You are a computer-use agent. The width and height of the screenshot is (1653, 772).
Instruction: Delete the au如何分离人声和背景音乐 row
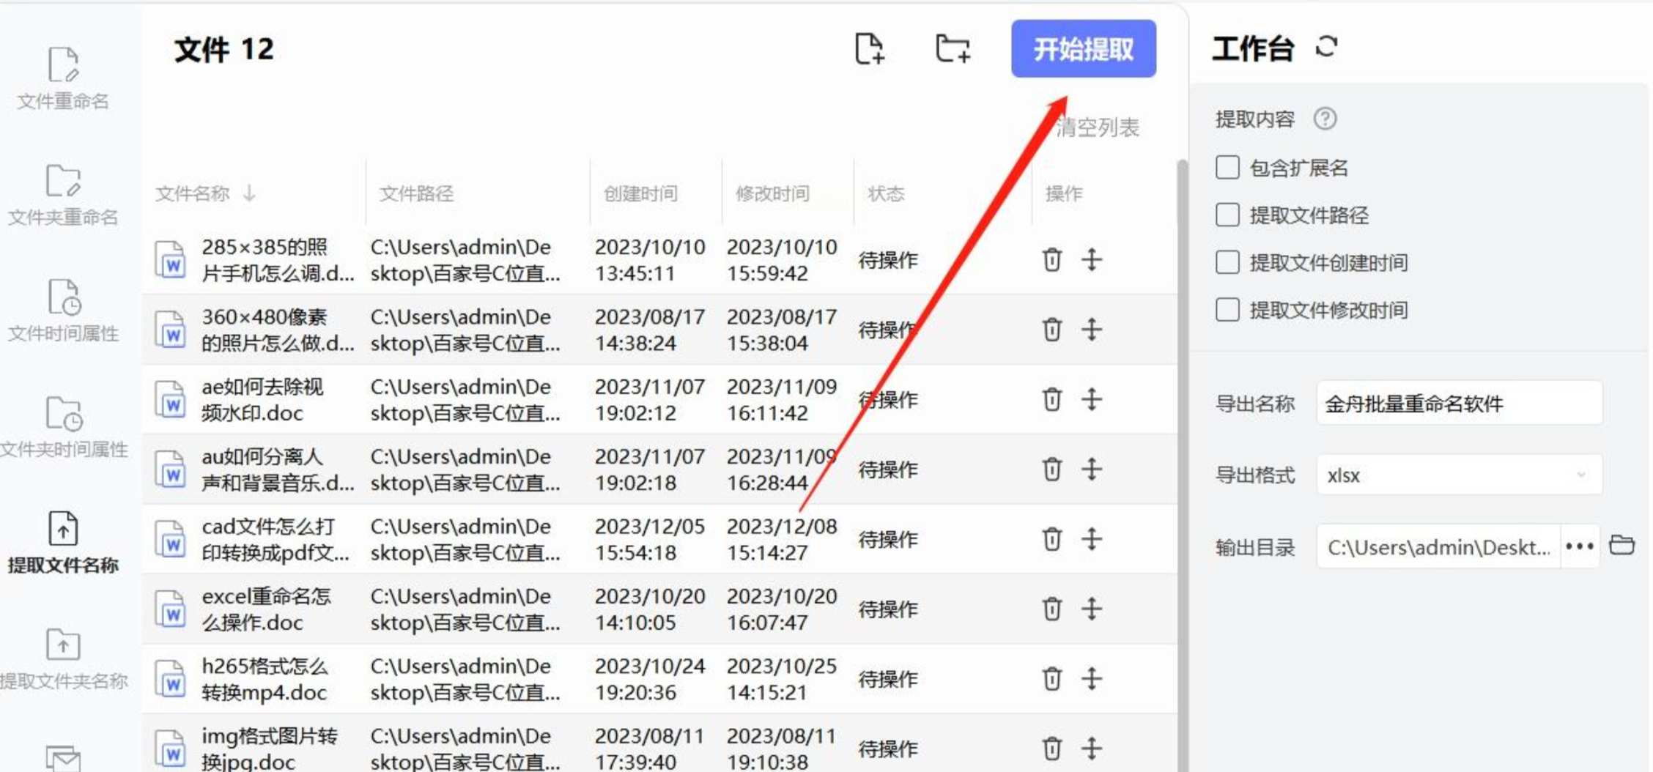coord(1052,469)
